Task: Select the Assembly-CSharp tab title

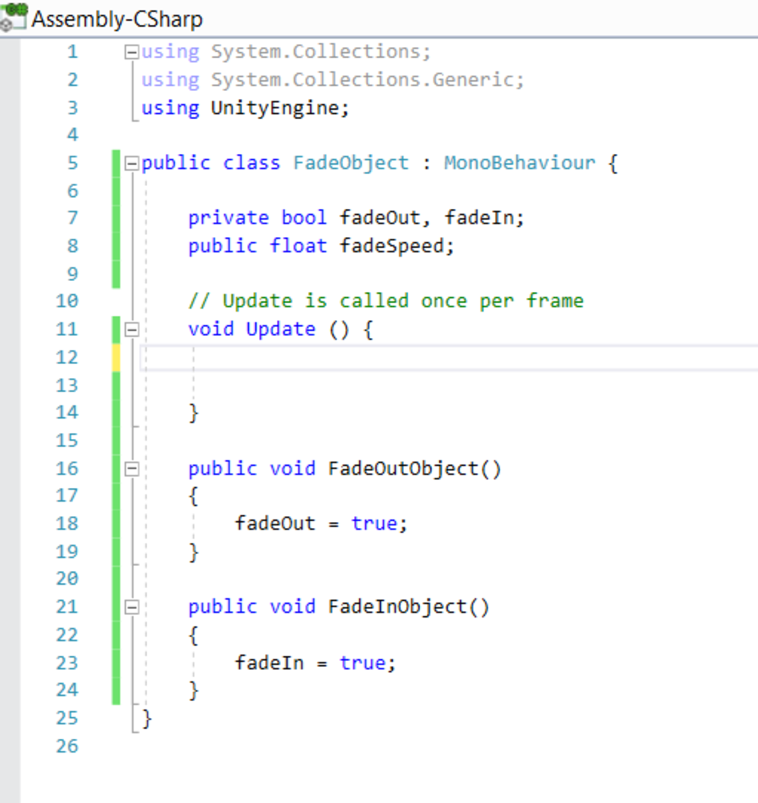Action: click(x=116, y=19)
